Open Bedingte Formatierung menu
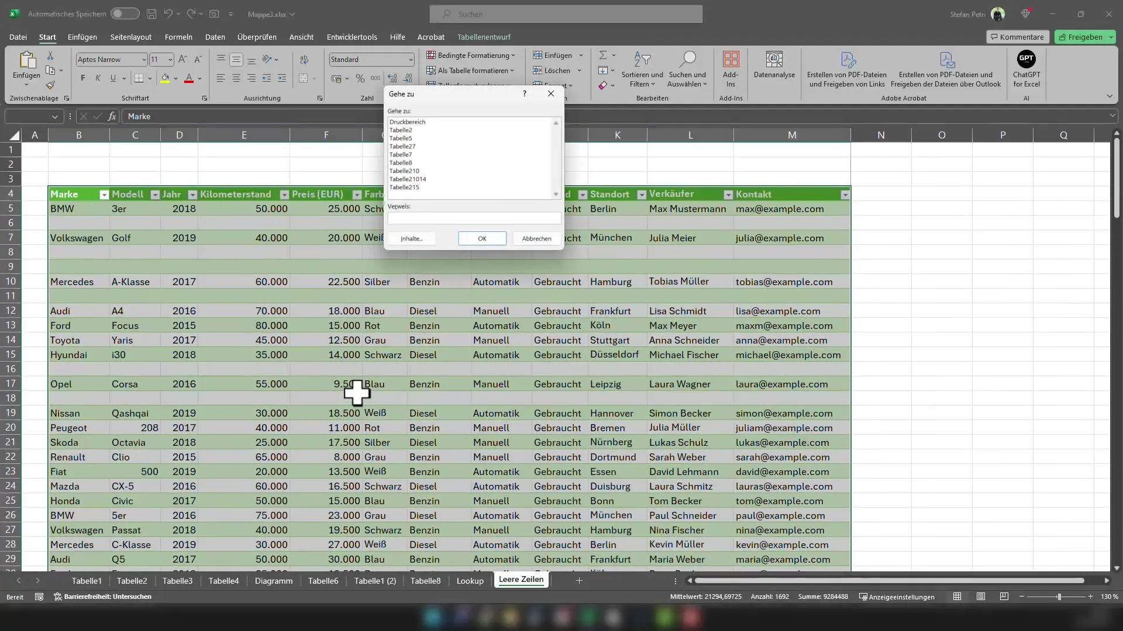This screenshot has width=1123, height=631. [x=471, y=55]
